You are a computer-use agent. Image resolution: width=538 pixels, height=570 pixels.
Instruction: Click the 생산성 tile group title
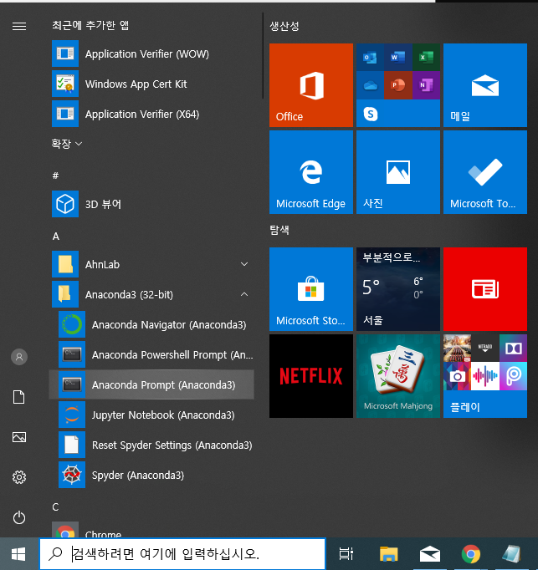[284, 26]
